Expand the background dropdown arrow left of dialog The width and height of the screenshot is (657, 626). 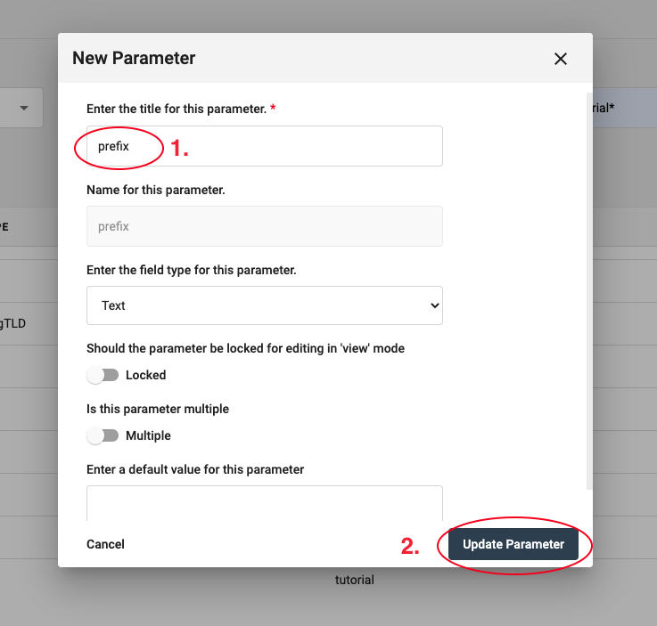24,108
